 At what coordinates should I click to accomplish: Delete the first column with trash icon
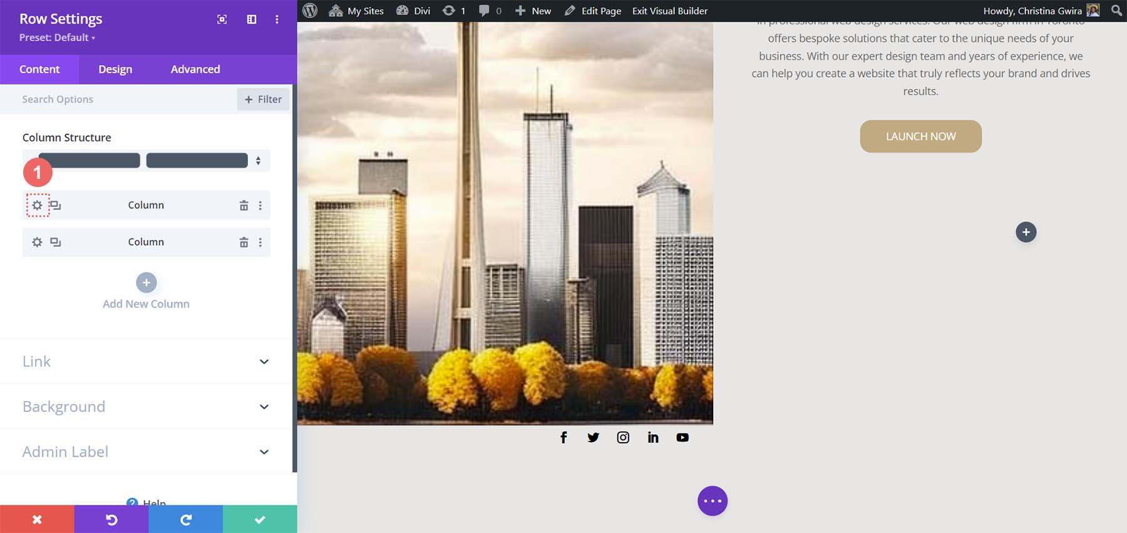coord(244,205)
